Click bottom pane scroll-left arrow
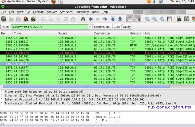 (x=1, y=124)
